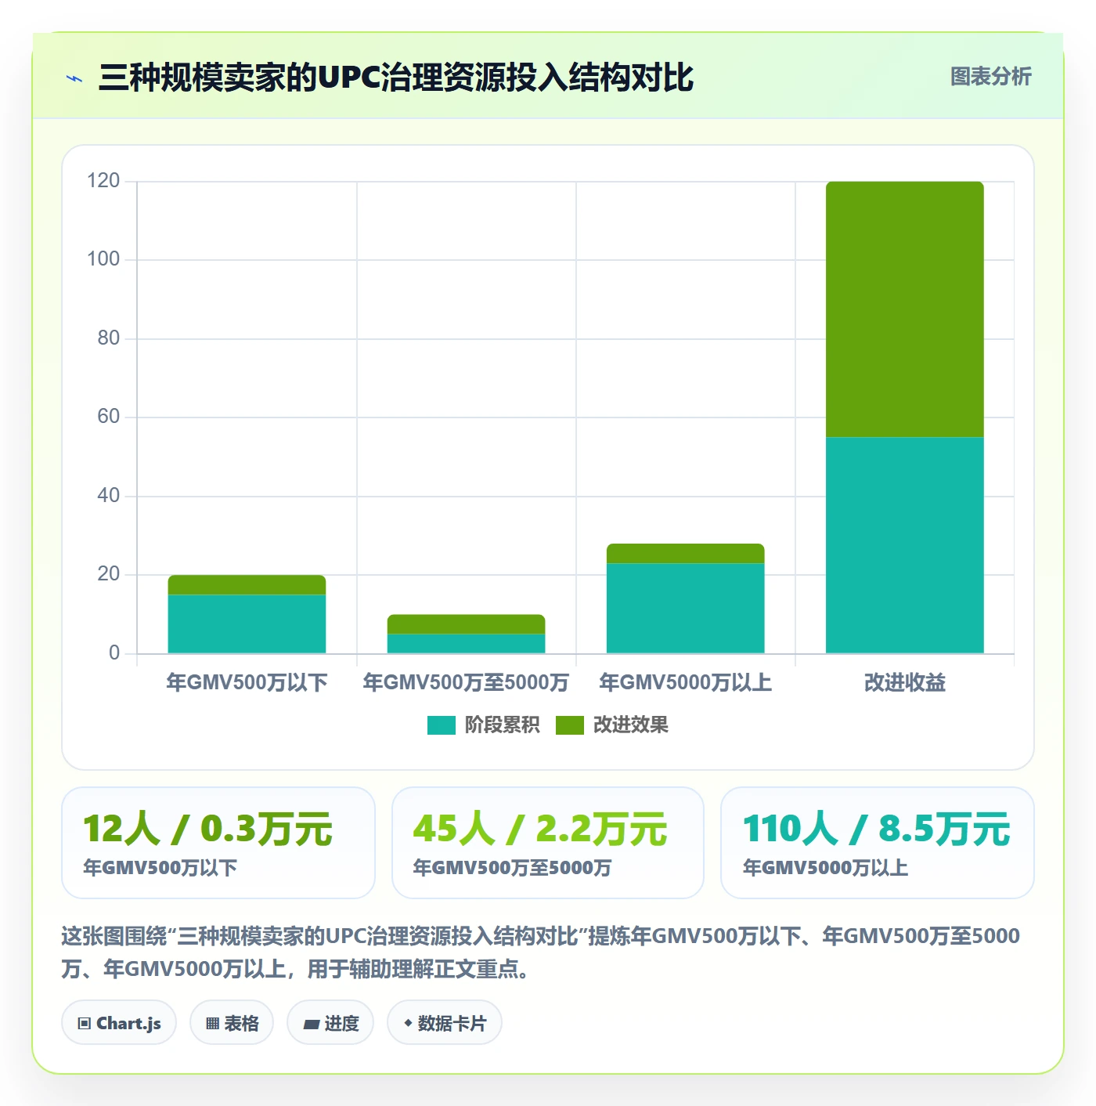Click the teal segment of 年GMV5000万以上 bar

click(x=686, y=609)
